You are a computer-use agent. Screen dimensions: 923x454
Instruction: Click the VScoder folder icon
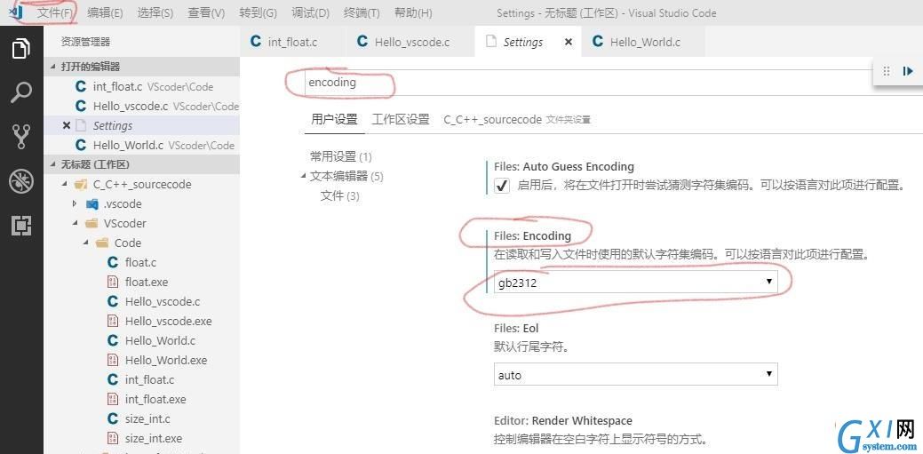coord(92,223)
